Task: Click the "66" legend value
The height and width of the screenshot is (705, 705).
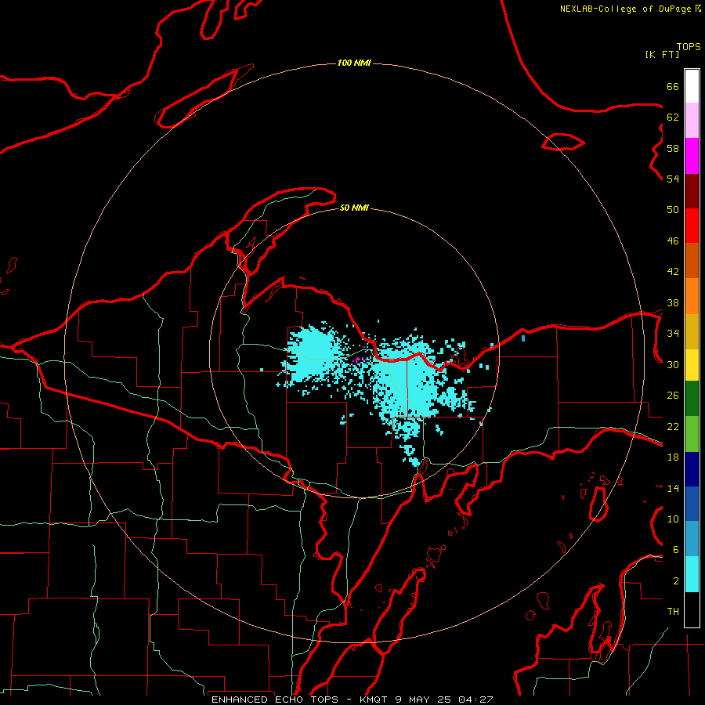Action: tap(673, 86)
